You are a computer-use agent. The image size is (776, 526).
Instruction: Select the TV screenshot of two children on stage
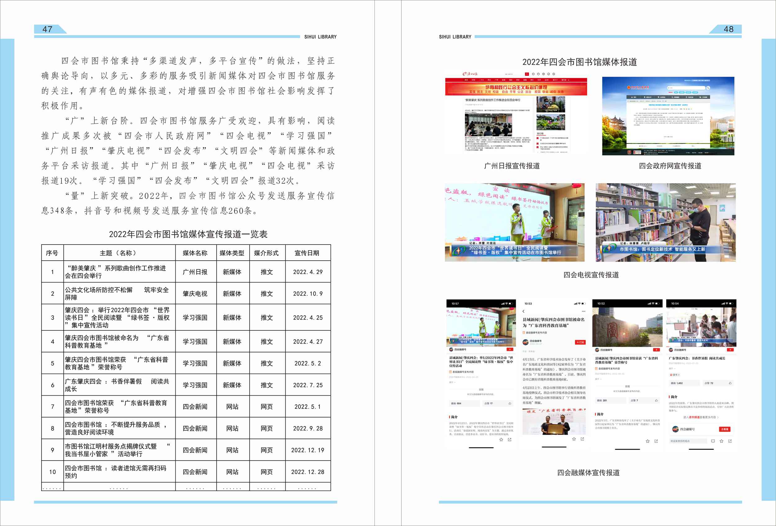pos(515,222)
